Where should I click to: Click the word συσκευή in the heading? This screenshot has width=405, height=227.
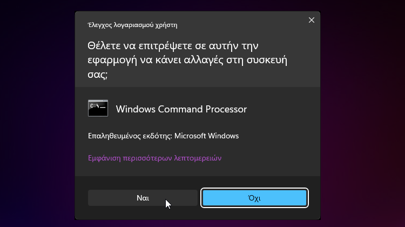[267, 60]
